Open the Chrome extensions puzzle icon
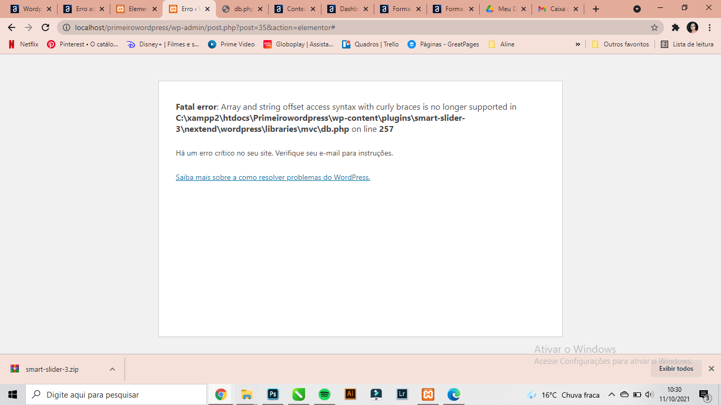The height and width of the screenshot is (405, 721). (676, 27)
